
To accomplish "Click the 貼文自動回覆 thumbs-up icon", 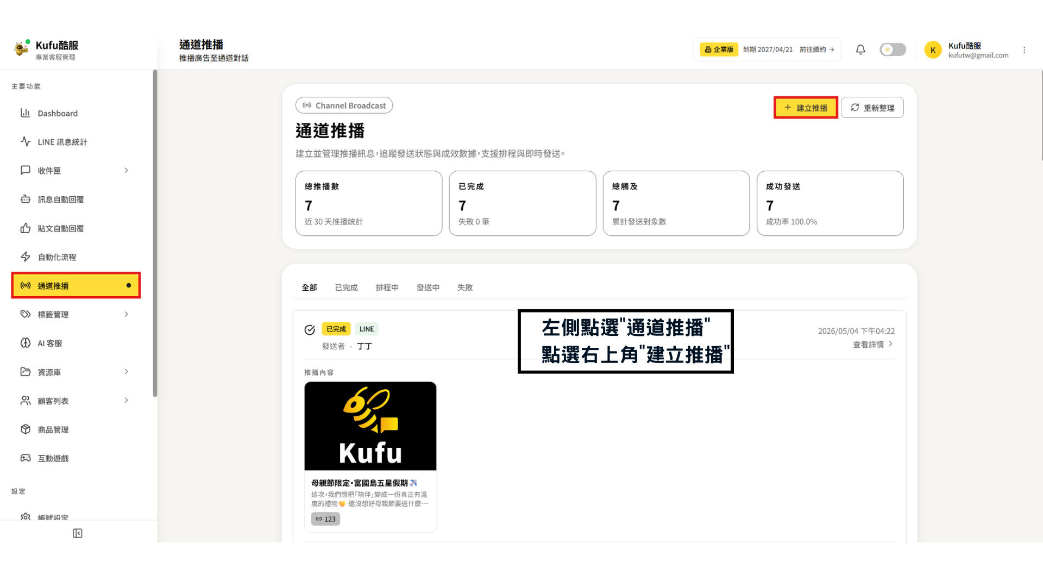I will click(25, 228).
